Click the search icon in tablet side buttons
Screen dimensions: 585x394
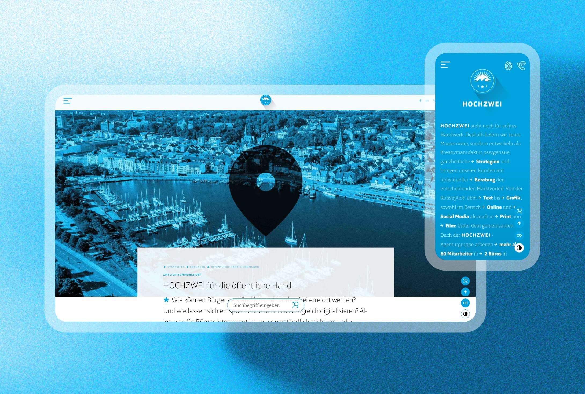click(x=465, y=281)
